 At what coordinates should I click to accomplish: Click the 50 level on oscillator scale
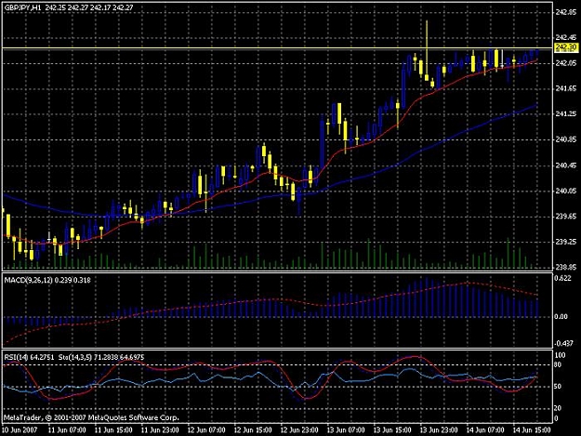coord(559,387)
